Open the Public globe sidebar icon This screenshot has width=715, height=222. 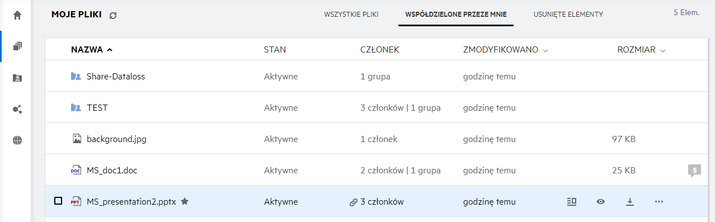tap(17, 140)
